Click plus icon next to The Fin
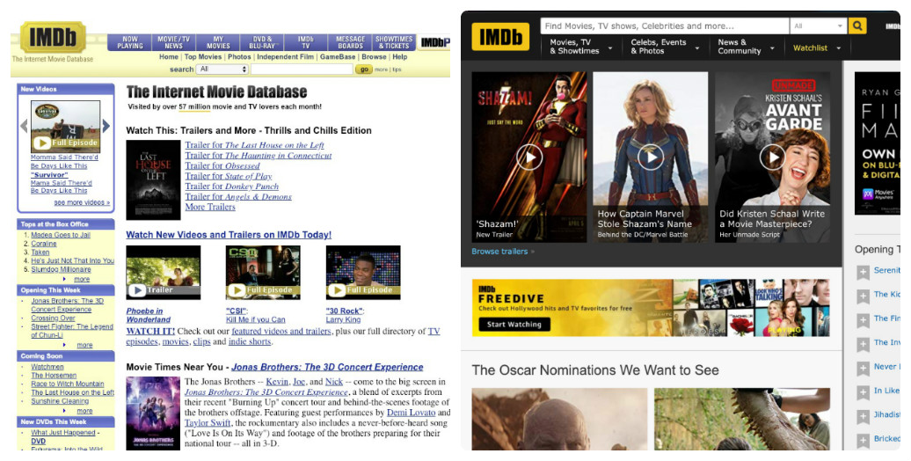This screenshot has height=461, width=911. tap(864, 320)
